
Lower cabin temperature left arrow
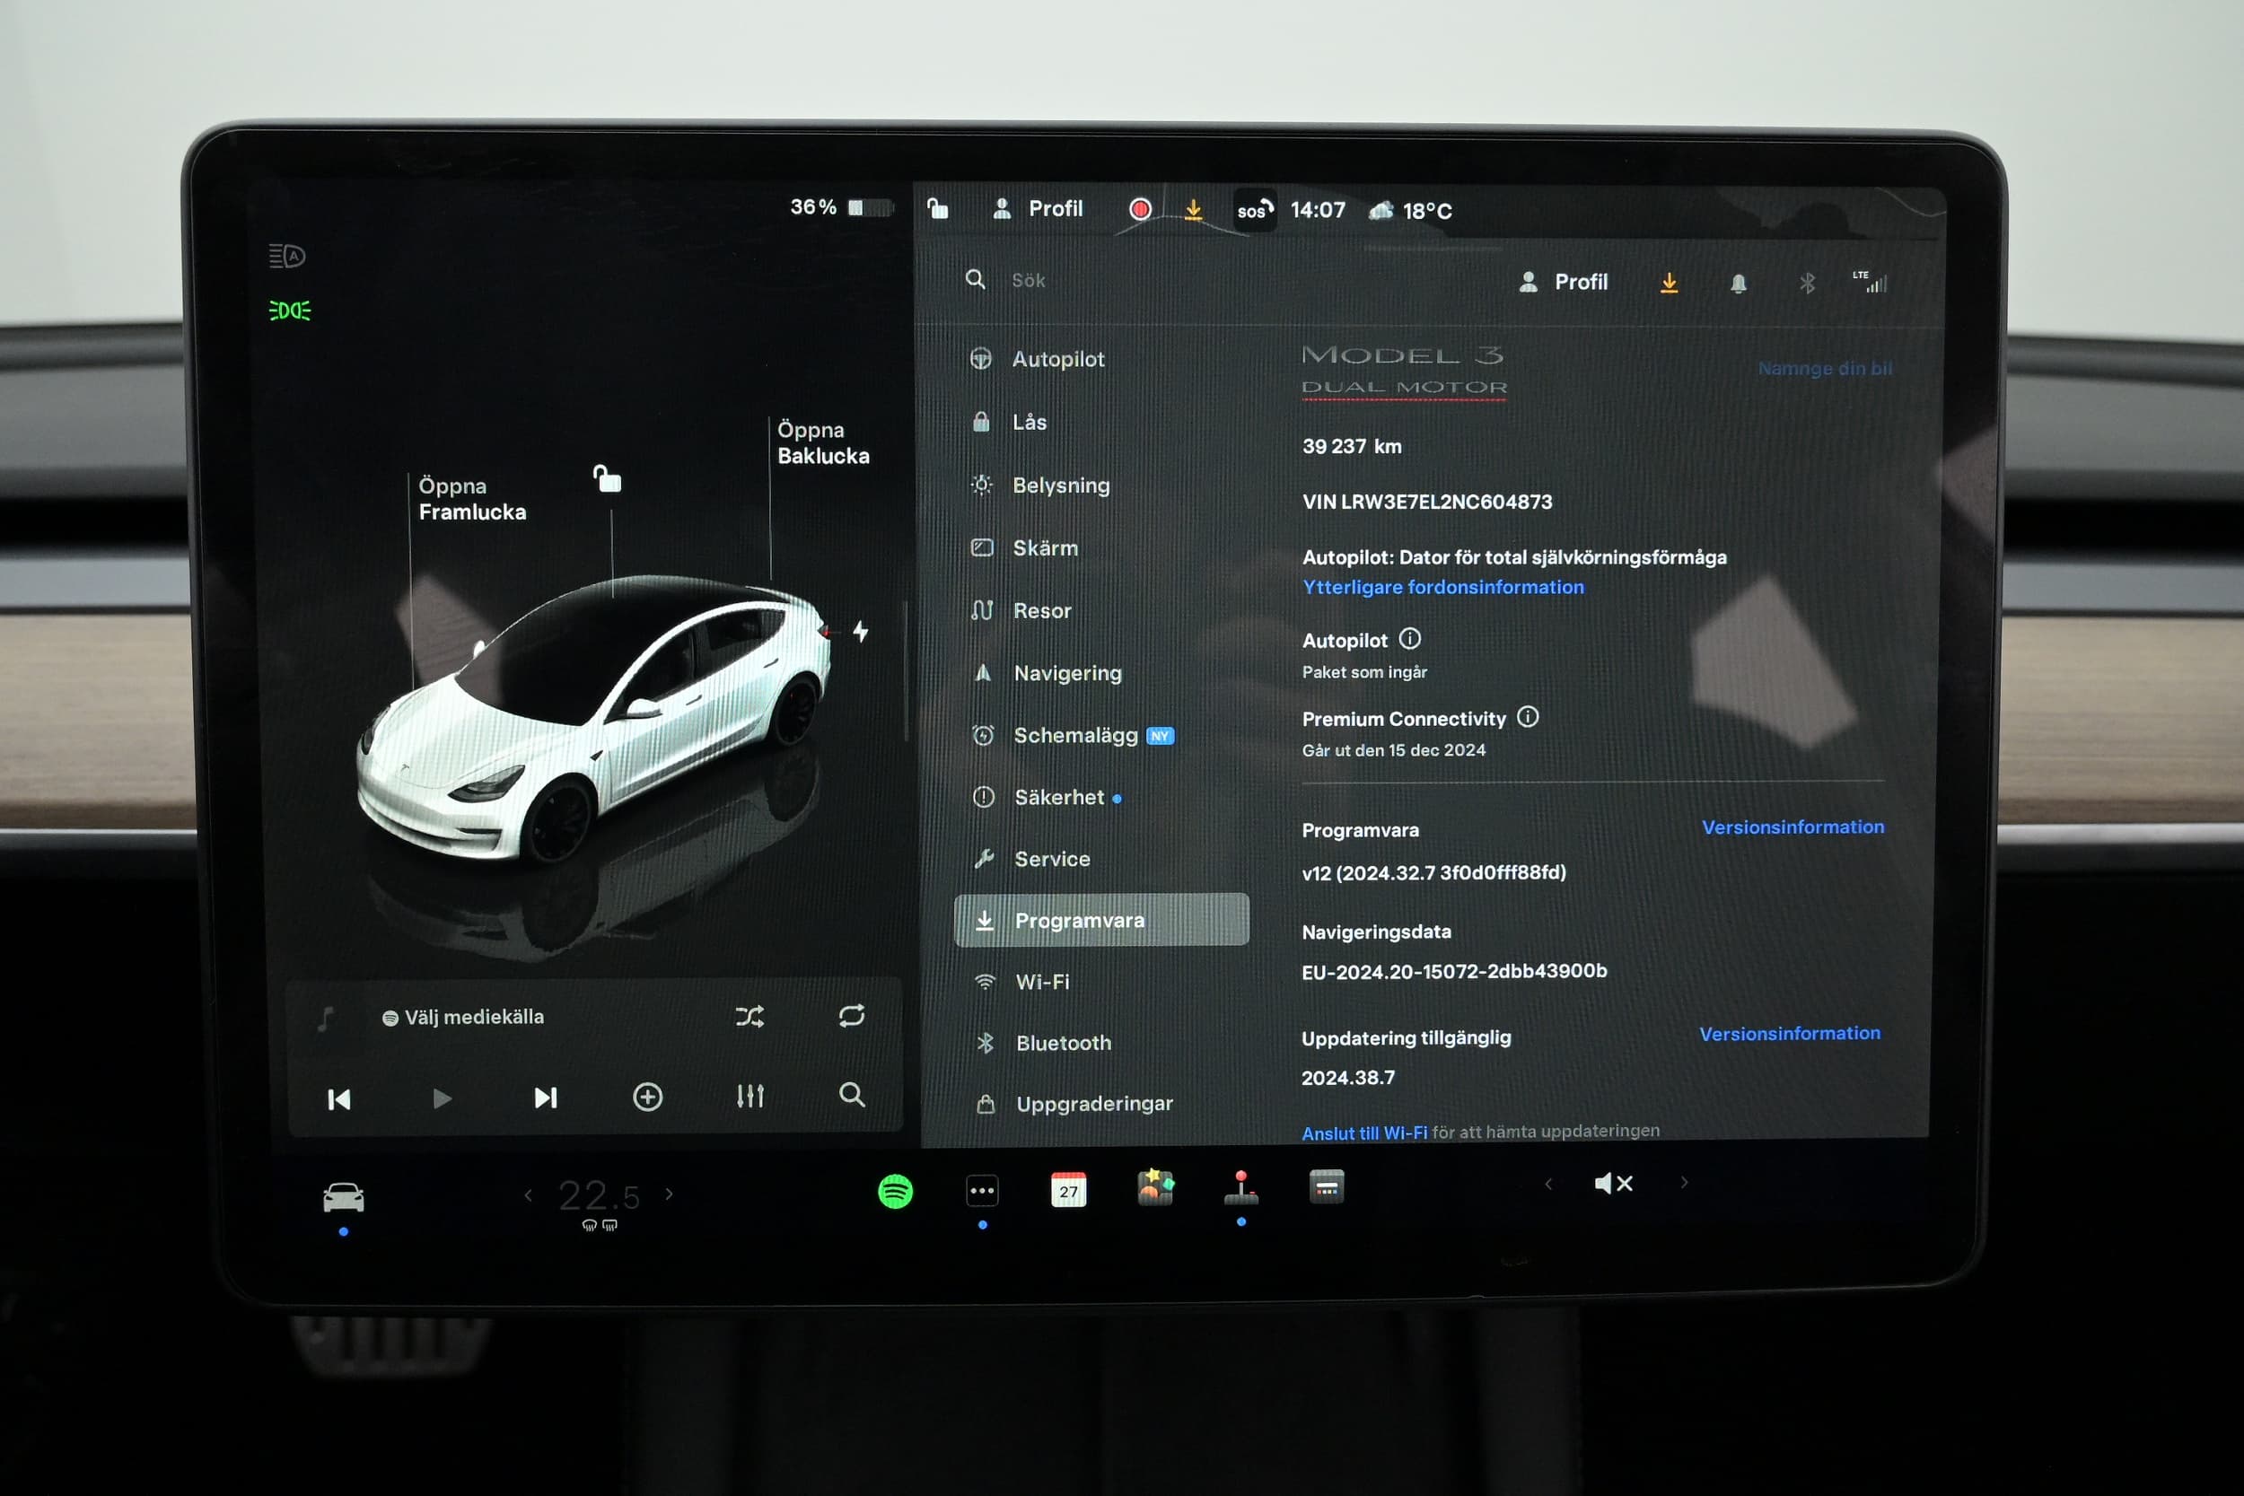pyautogui.click(x=529, y=1194)
